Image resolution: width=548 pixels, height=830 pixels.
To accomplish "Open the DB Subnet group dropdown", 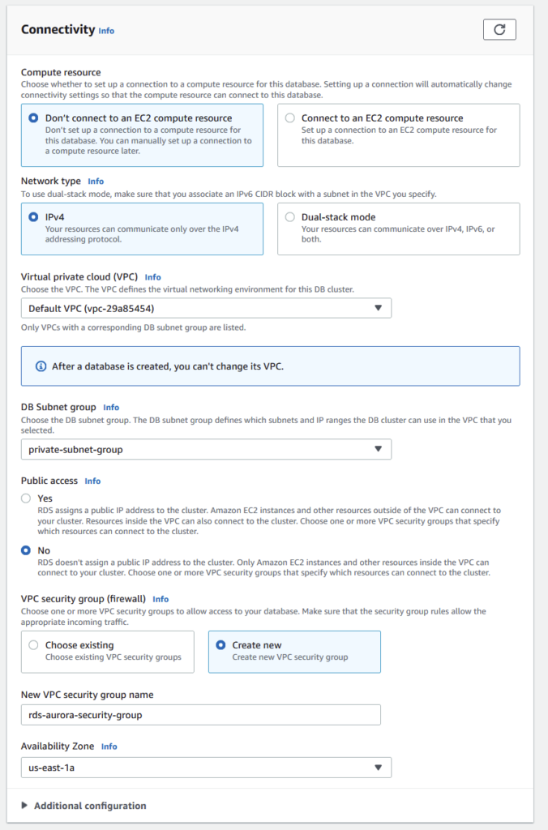I will (x=206, y=449).
